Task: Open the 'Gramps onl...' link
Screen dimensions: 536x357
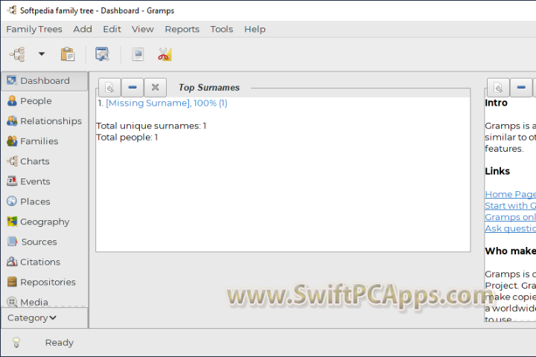Action: (x=511, y=217)
